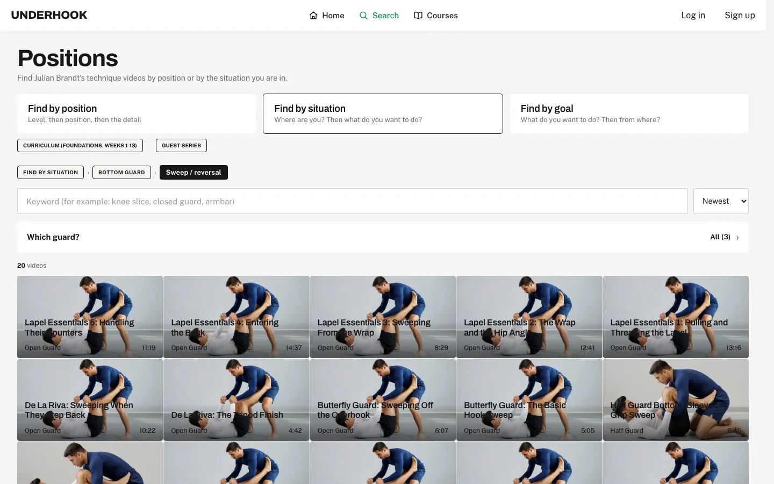Open Lapel Essentials 5: Handling Their Counters video
The image size is (774, 484).
pyautogui.click(x=90, y=317)
